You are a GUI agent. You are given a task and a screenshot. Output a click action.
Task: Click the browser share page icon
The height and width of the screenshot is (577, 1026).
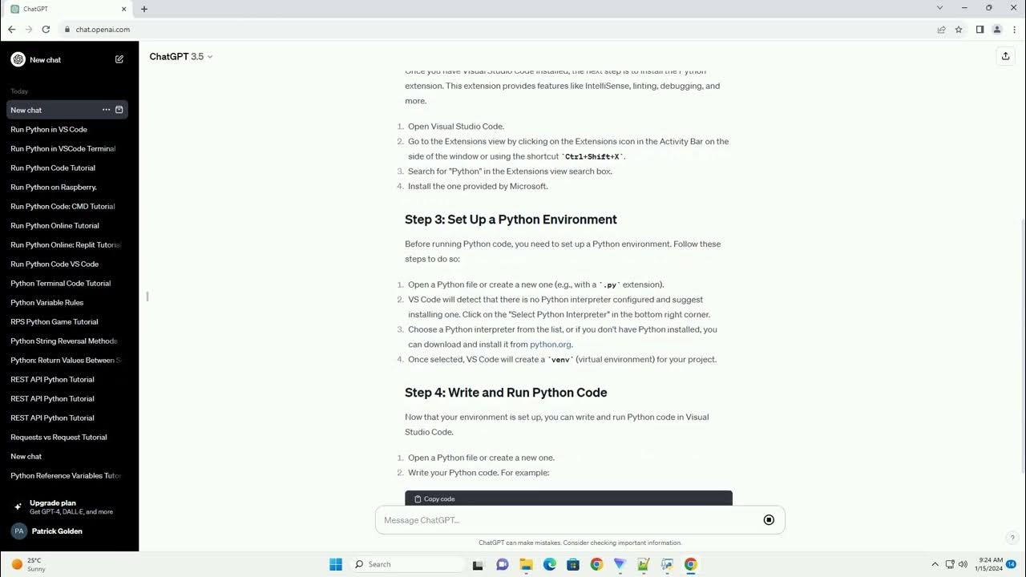pos(941,30)
